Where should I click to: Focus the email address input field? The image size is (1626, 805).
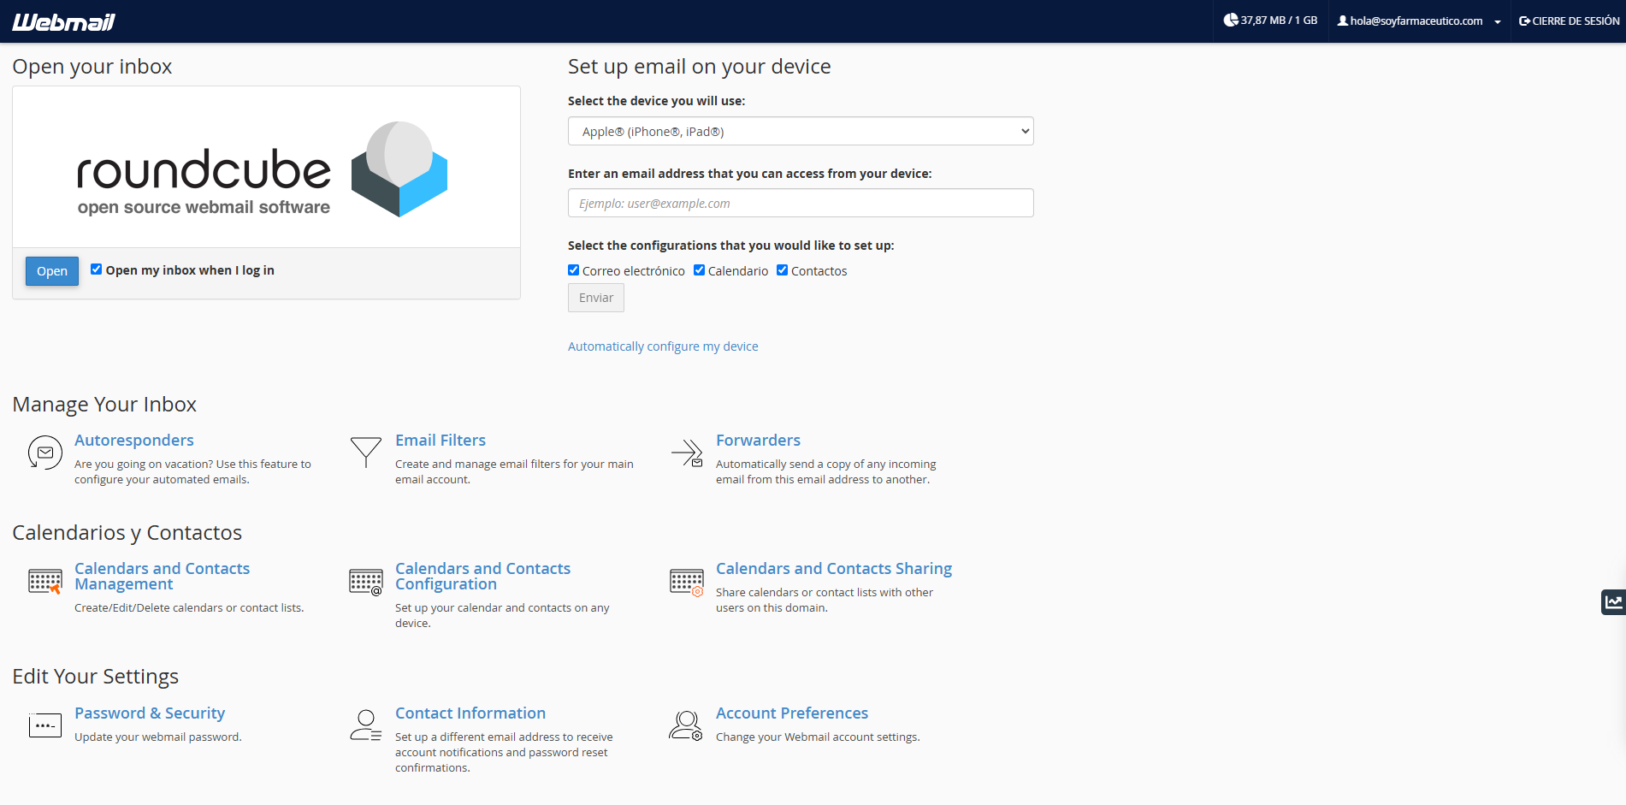pos(801,204)
